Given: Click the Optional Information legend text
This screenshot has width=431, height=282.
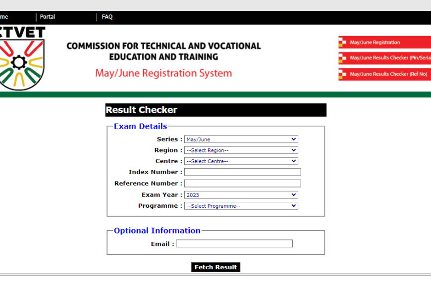Looking at the screenshot, I should point(157,231).
